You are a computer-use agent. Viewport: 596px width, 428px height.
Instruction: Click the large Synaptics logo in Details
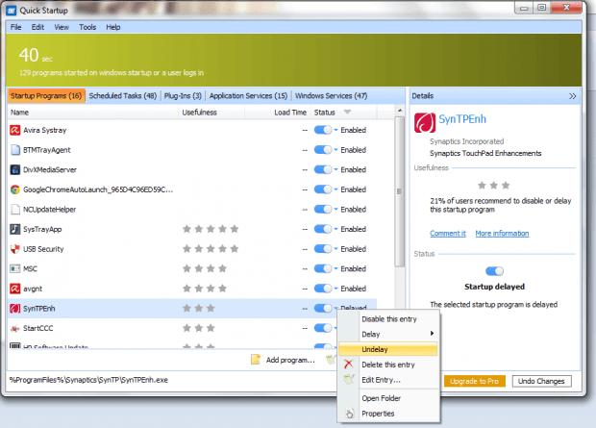coord(425,123)
